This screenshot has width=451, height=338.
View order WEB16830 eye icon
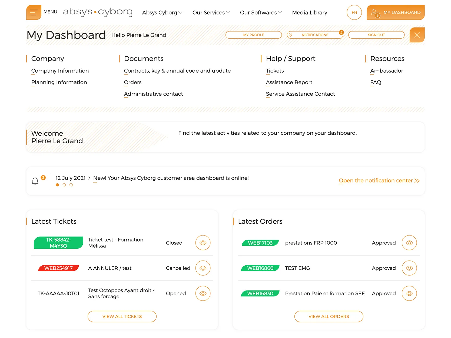click(409, 293)
